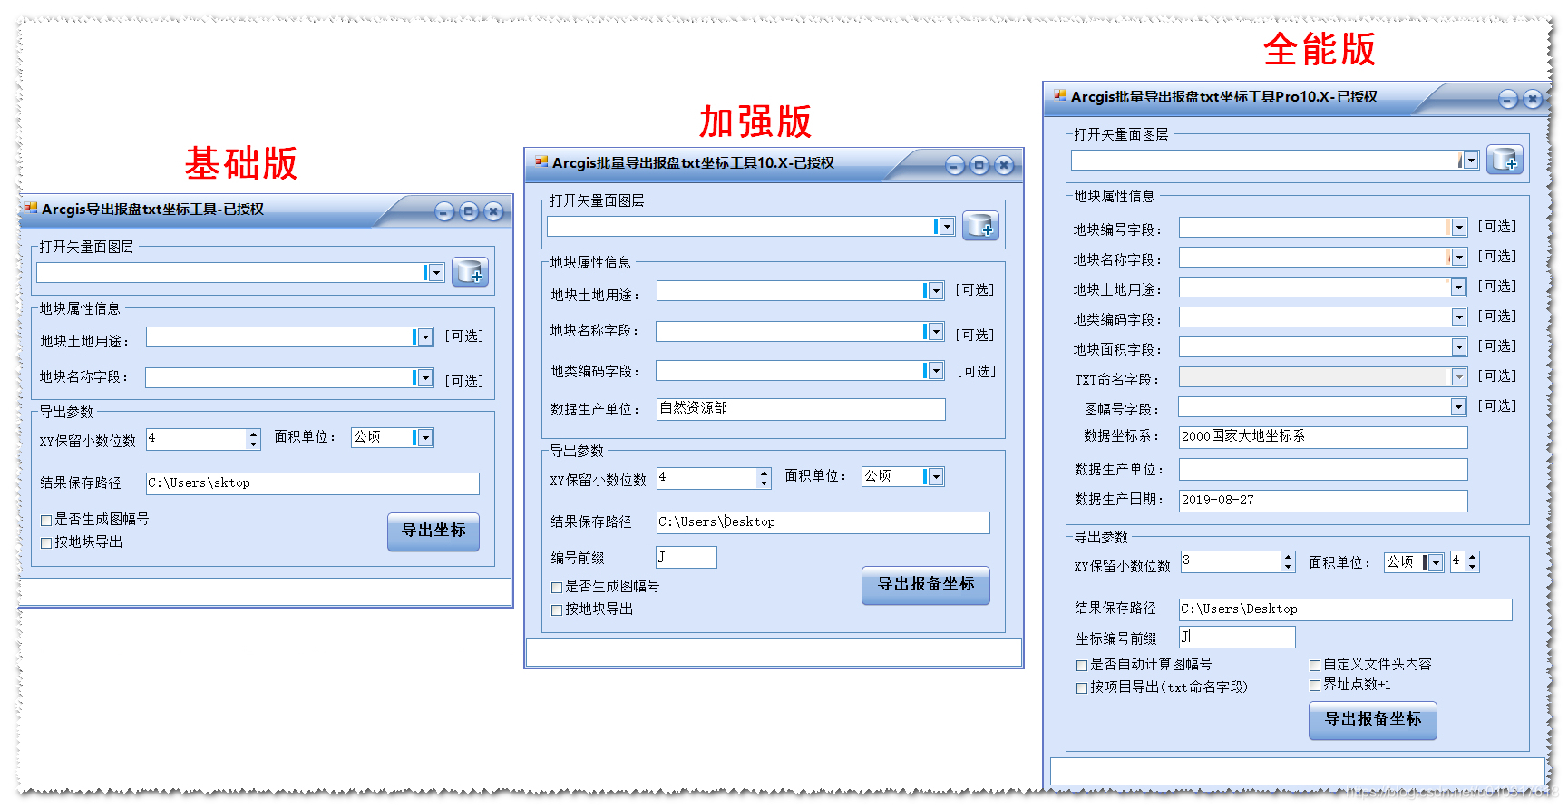
Task: Open vector layer dropdown in 基础版 window
Action: click(435, 273)
